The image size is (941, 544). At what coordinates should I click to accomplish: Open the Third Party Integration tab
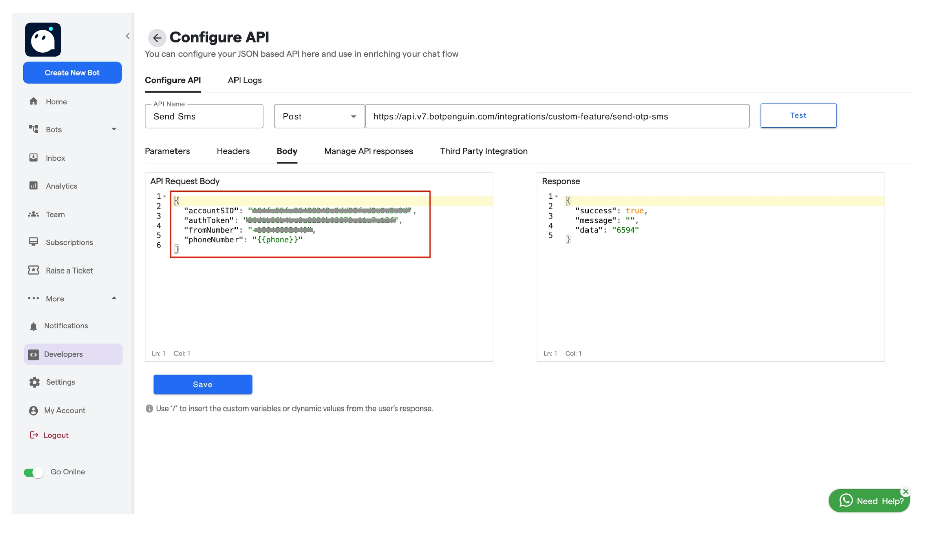(483, 151)
